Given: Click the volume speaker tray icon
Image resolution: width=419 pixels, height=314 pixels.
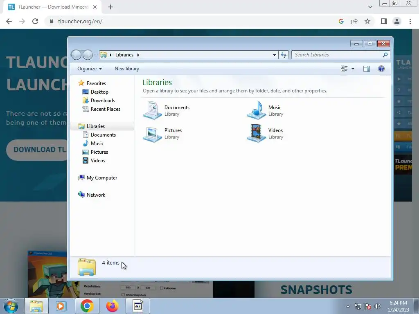Looking at the screenshot, I should 378,306.
